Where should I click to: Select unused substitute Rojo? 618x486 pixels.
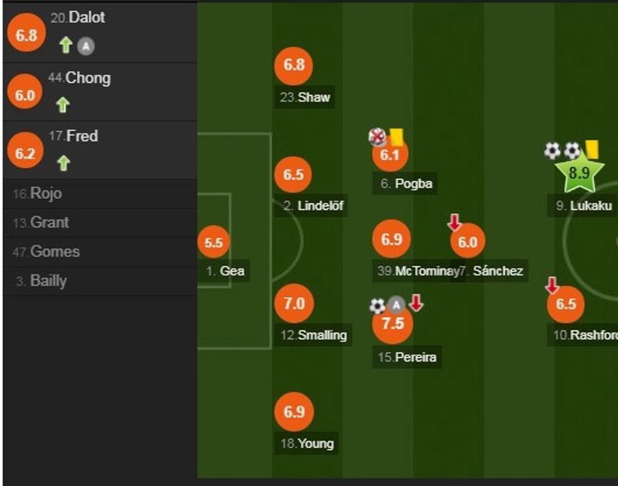click(x=46, y=194)
